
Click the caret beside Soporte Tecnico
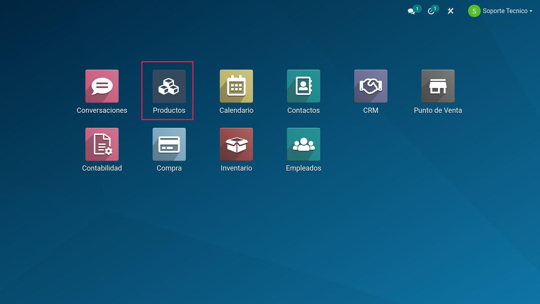click(531, 11)
